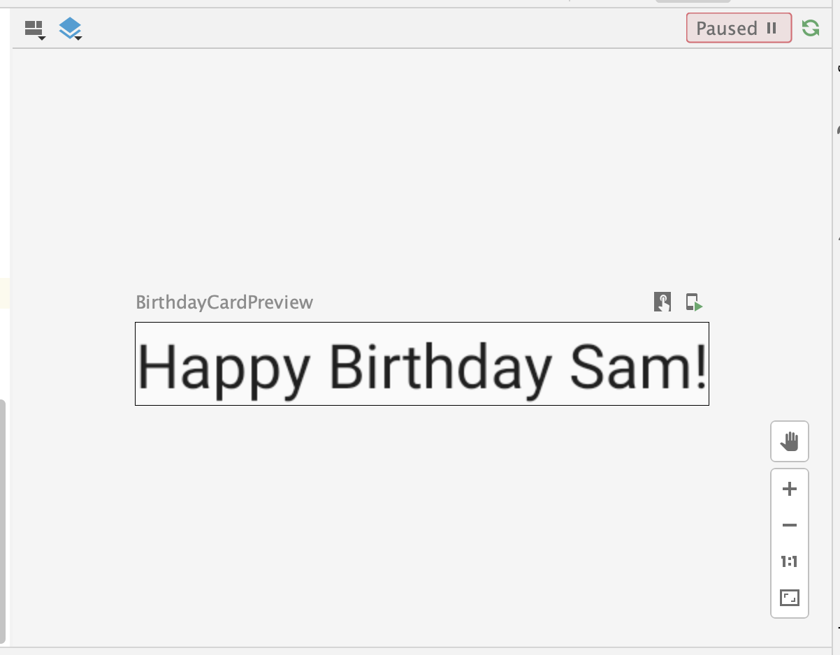Click the yellow highlighted line marker at left
Viewport: 840px width, 655px height.
pos(4,293)
